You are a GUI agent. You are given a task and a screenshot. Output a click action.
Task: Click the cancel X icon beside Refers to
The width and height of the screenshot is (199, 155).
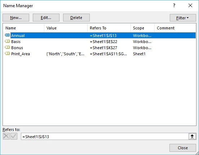(6, 136)
